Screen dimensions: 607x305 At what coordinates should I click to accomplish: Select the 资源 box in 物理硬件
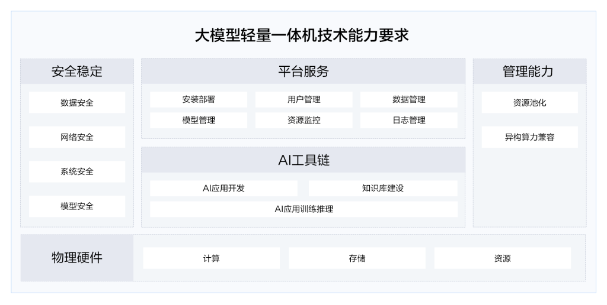pos(502,258)
